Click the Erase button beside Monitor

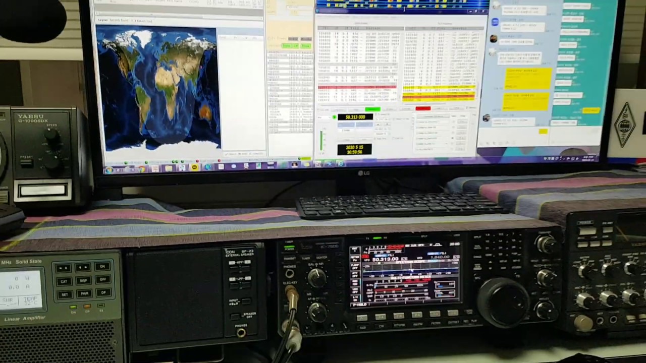tap(390, 109)
